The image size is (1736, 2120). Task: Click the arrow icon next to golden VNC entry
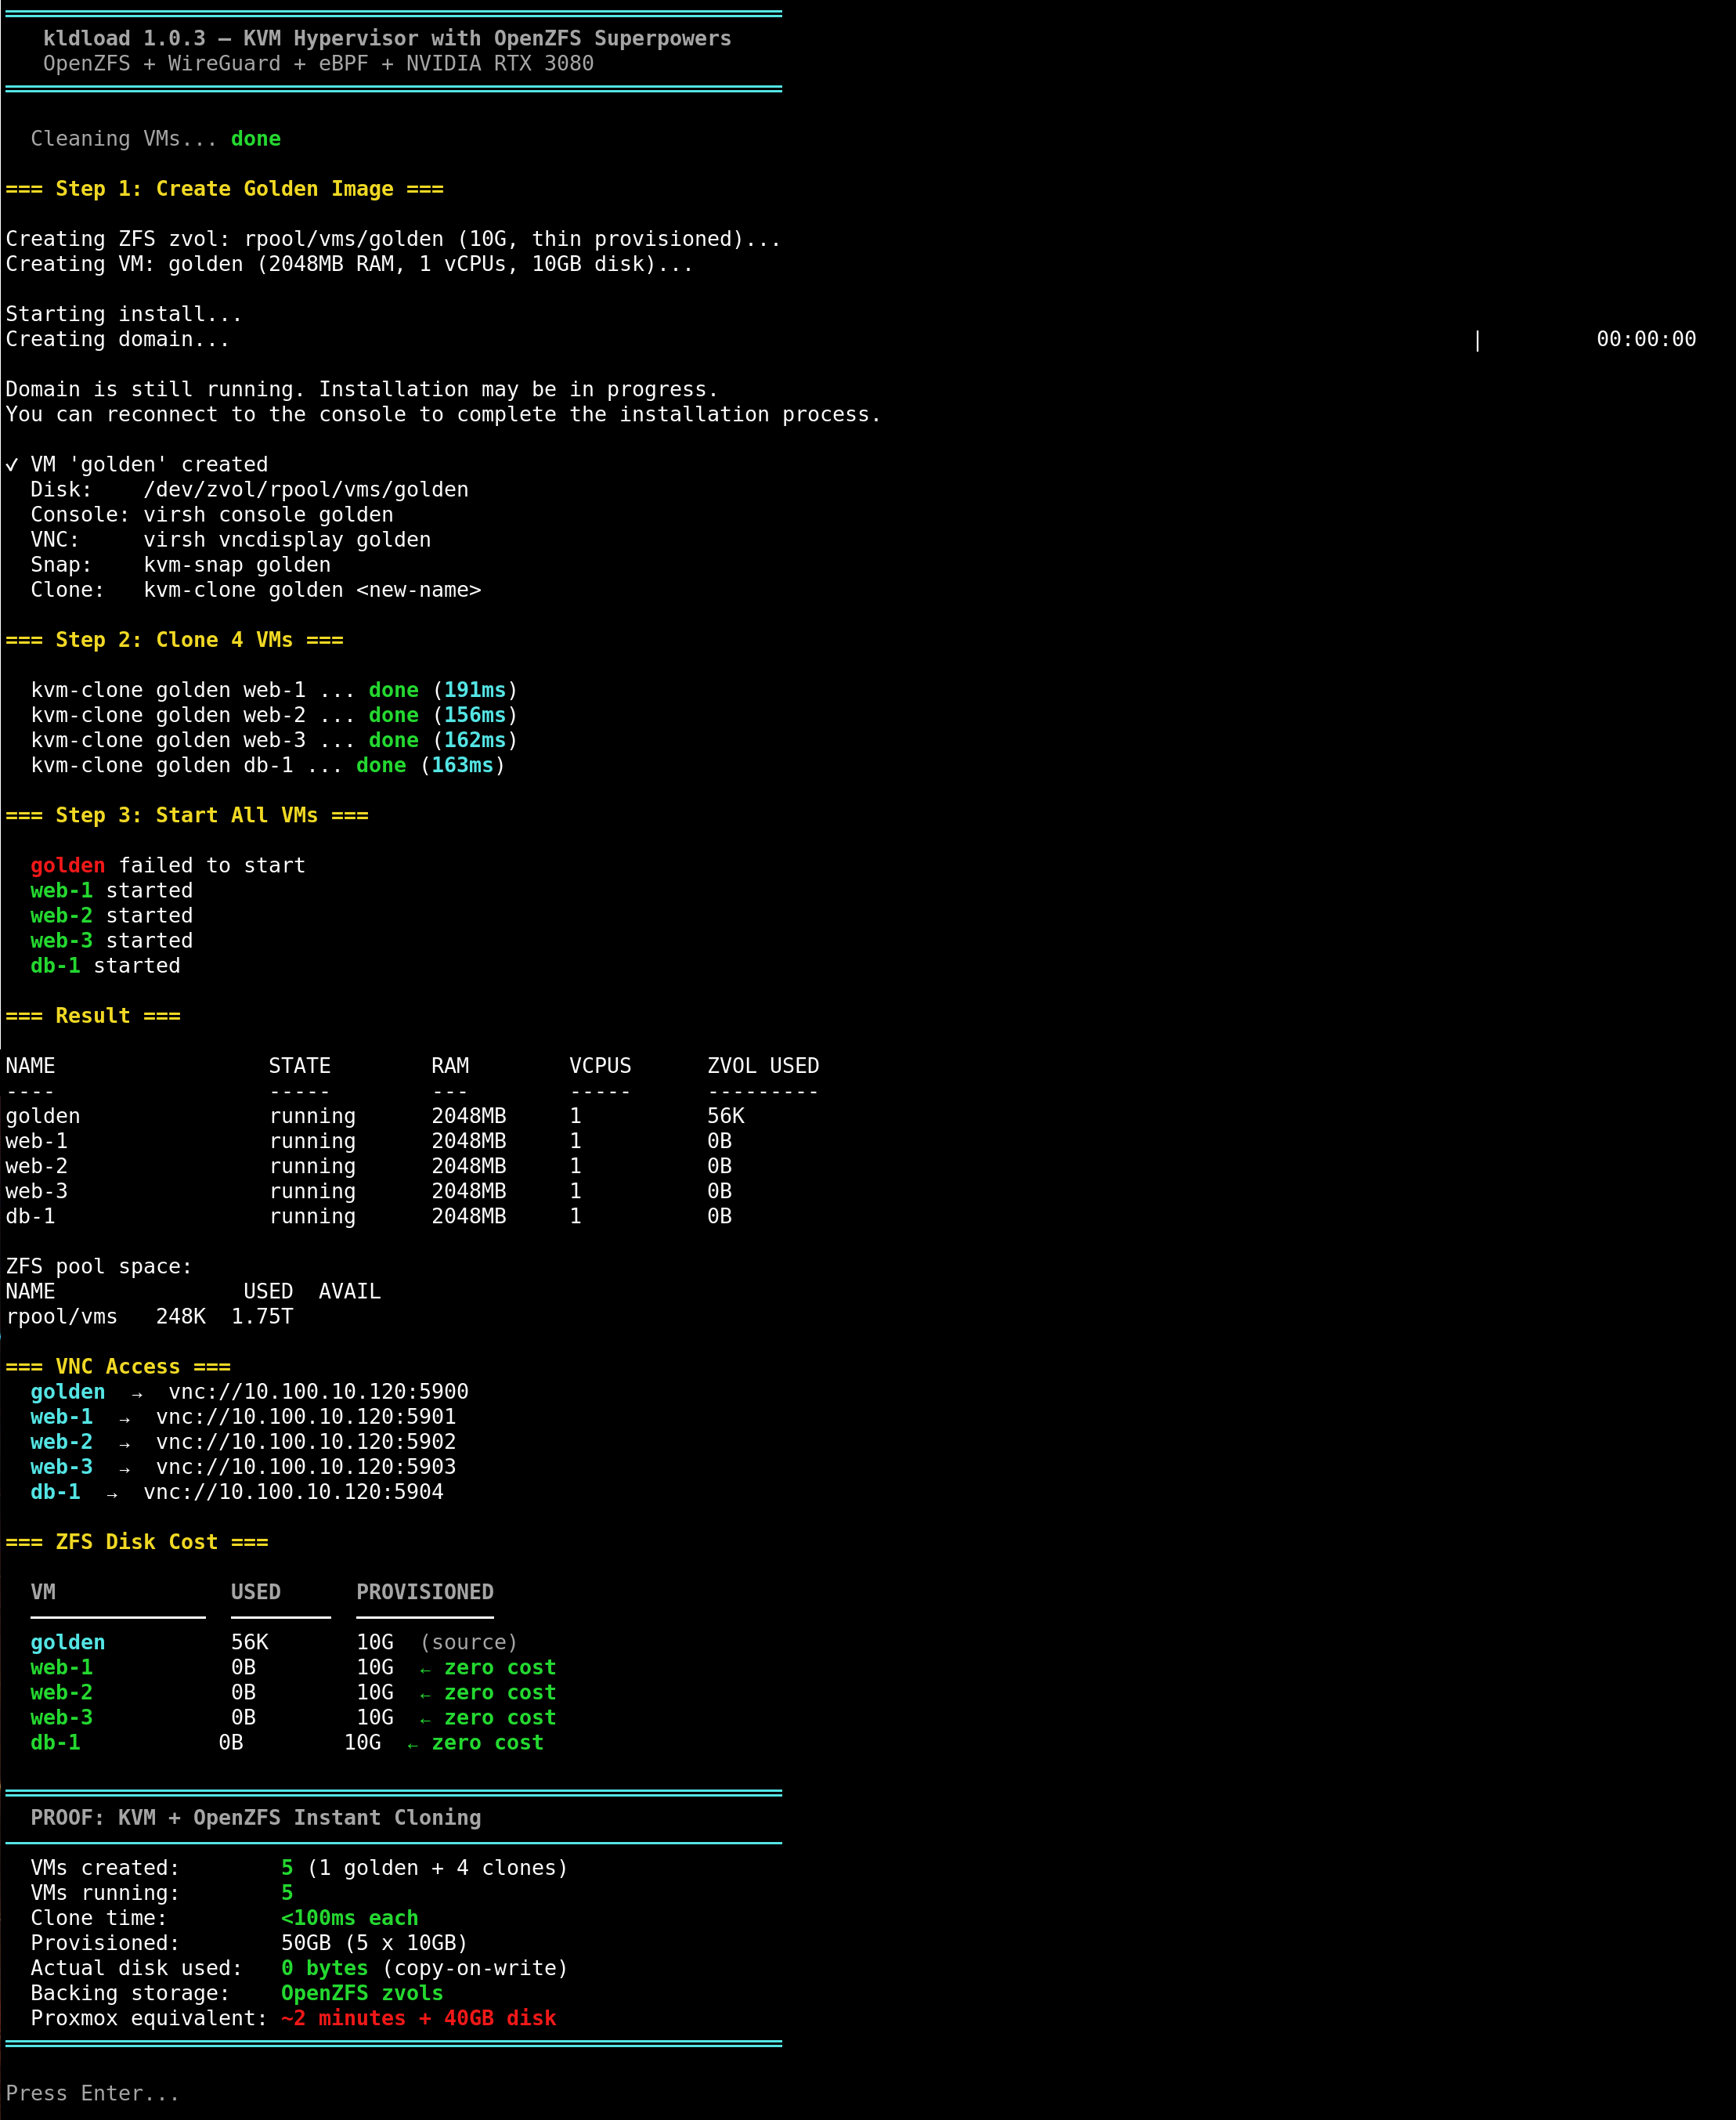pyautogui.click(x=137, y=1394)
